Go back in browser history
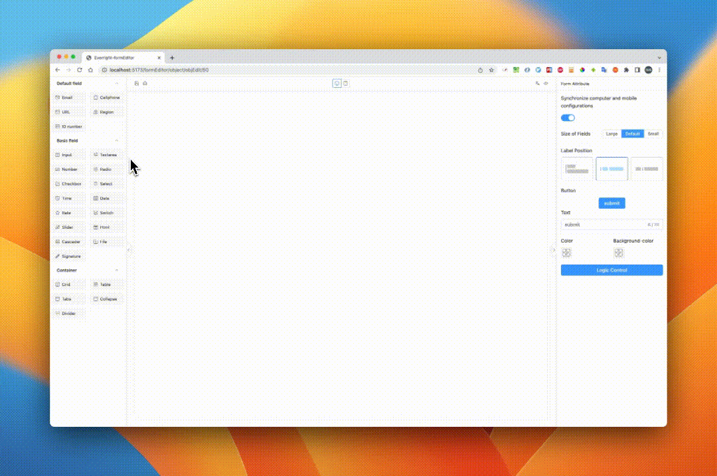 click(58, 70)
